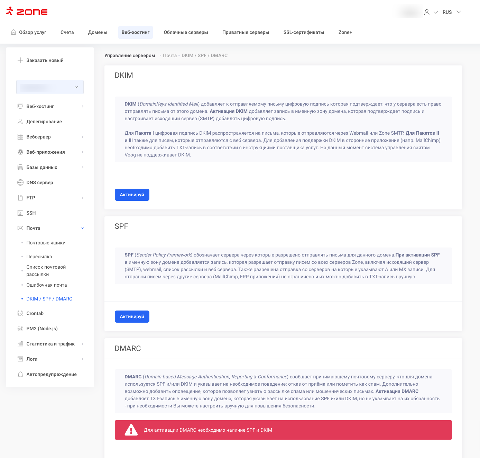Open the Почтовые ящики sidebar link
Image resolution: width=480 pixels, height=458 pixels.
coord(46,243)
